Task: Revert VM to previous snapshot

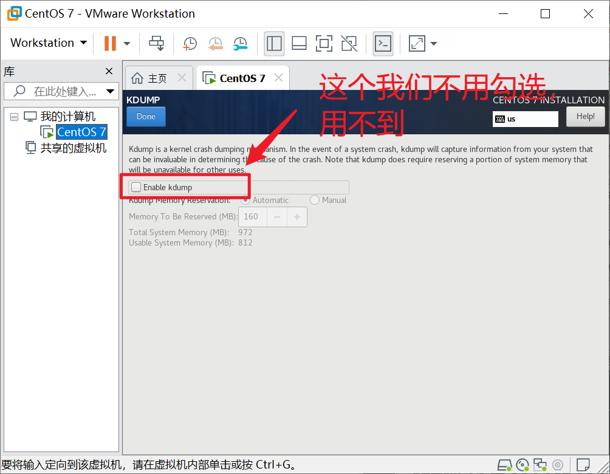Action: (x=215, y=44)
